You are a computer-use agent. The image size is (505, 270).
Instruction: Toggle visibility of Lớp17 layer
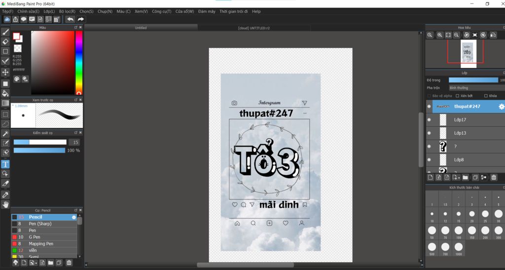[x=429, y=120]
